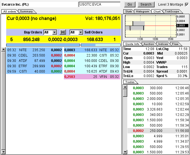This screenshot has width=190, height=155.
Task: Click the Mid value 0.00025
Action: 181,53
